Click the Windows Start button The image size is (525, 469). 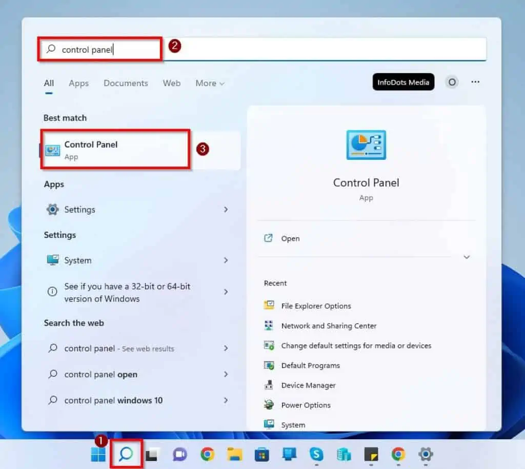click(97, 455)
